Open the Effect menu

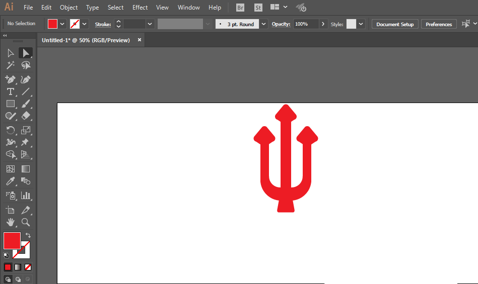tap(140, 8)
